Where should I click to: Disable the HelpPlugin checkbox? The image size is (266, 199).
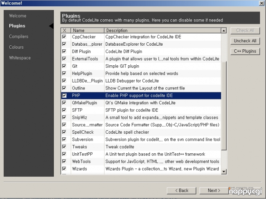tap(64, 74)
